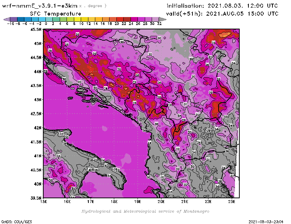
Task: Select the orchid 28 to 30 legend swatch
Action: click(148, 19)
